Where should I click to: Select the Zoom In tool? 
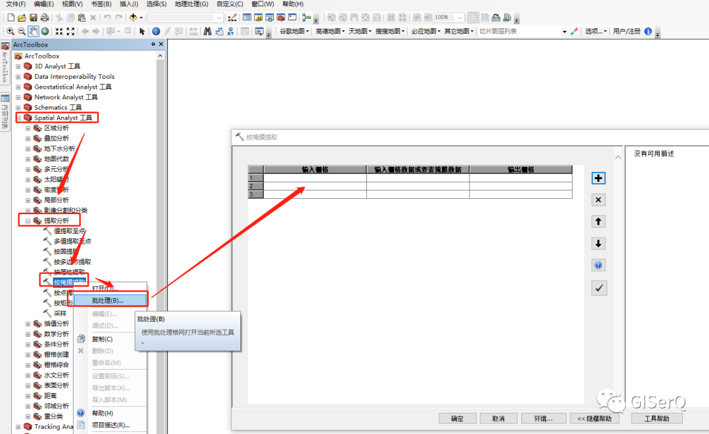pos(10,32)
